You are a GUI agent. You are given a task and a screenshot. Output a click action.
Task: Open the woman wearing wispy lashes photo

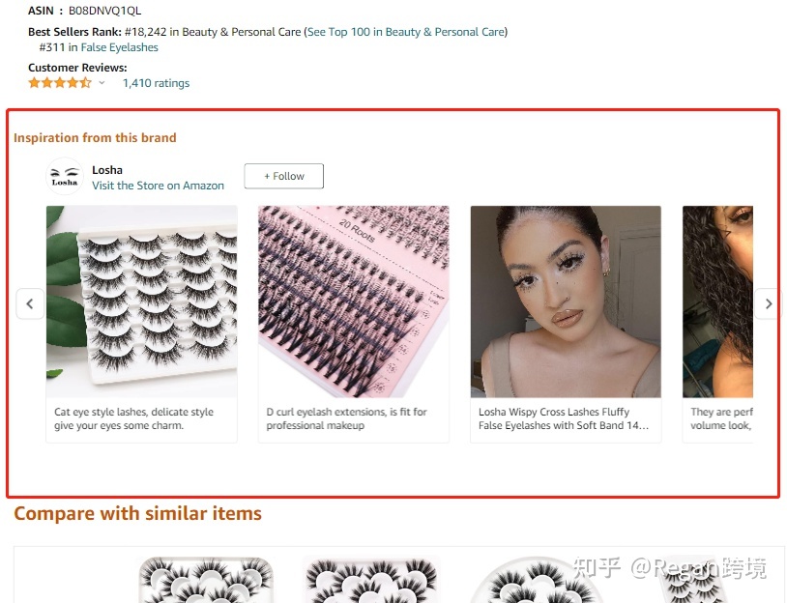pos(566,301)
